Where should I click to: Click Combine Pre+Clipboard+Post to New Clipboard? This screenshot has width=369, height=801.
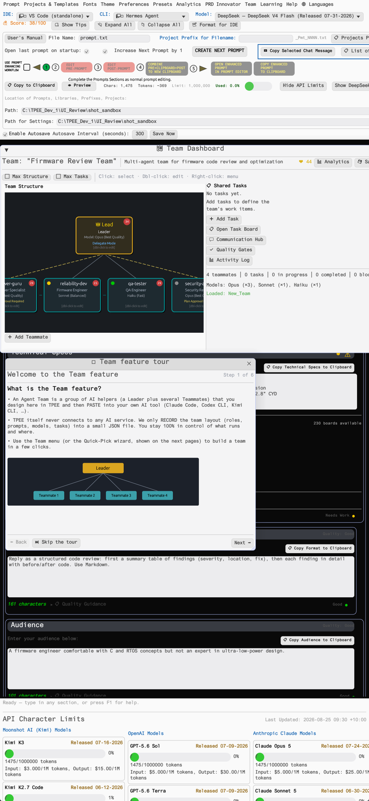pos(167,68)
